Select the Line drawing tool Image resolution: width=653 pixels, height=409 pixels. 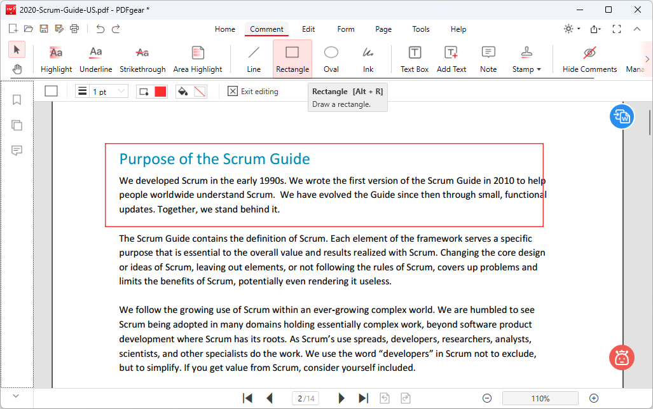(254, 59)
